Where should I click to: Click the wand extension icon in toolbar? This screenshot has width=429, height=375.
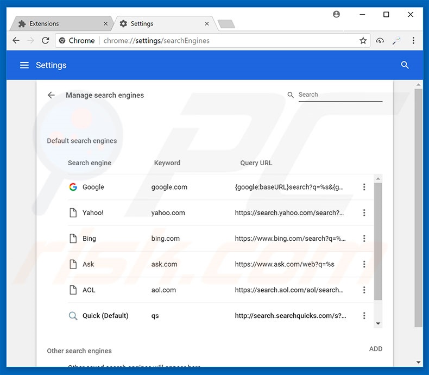(396, 41)
